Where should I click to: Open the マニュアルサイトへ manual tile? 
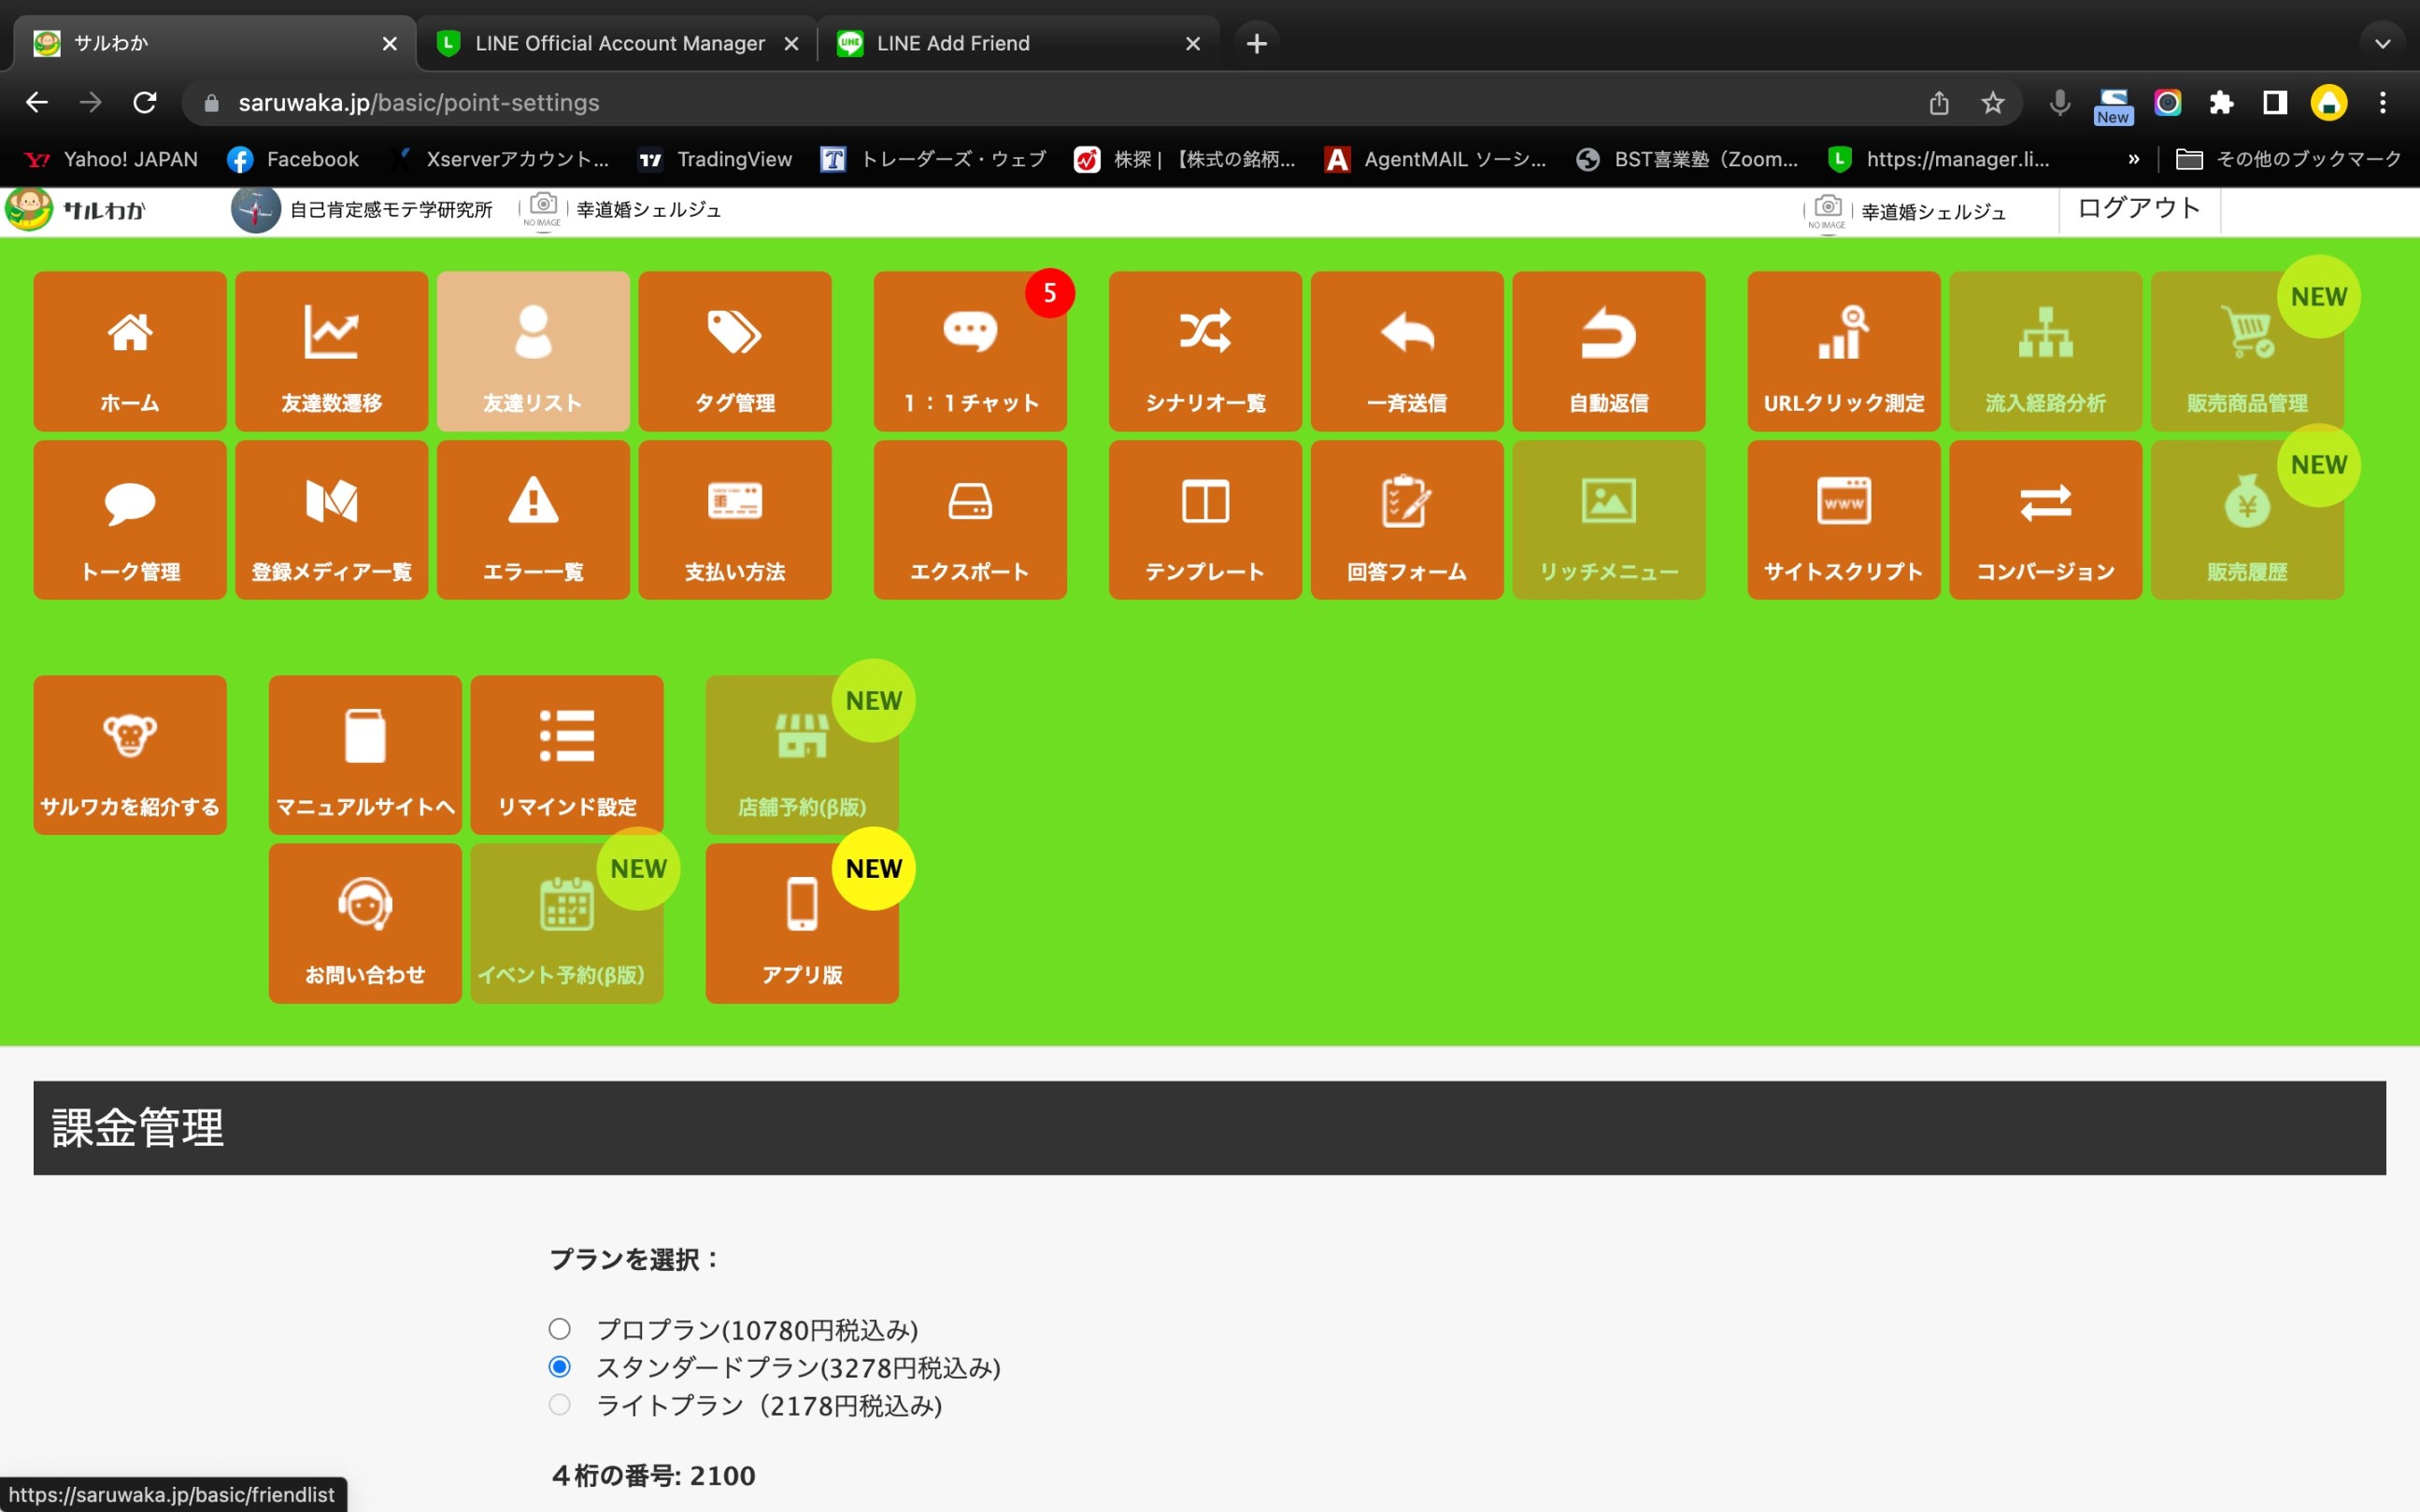tap(365, 755)
